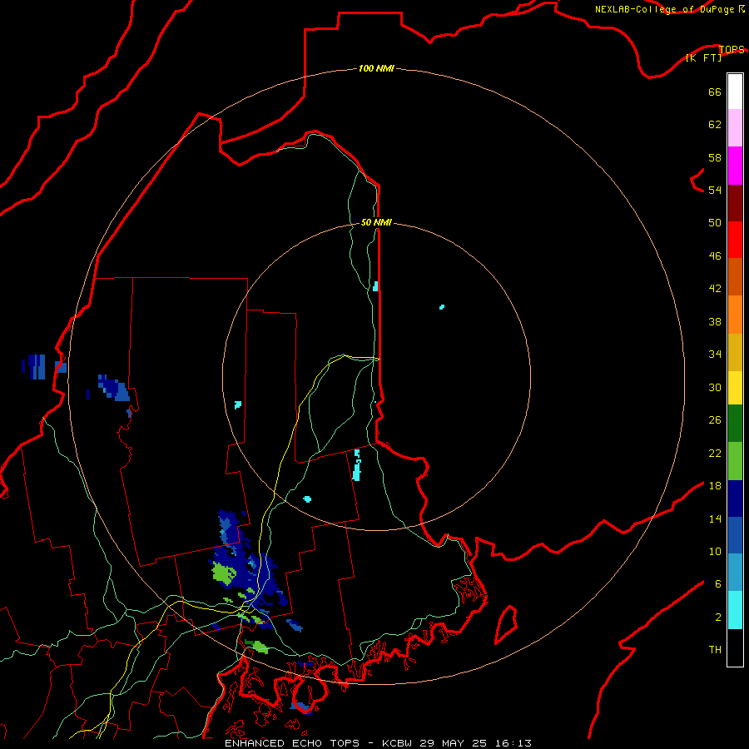Click the [K FT] units label
749x749 pixels.
[703, 57]
